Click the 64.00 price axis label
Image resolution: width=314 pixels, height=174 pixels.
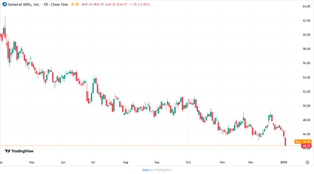[x=306, y=6]
